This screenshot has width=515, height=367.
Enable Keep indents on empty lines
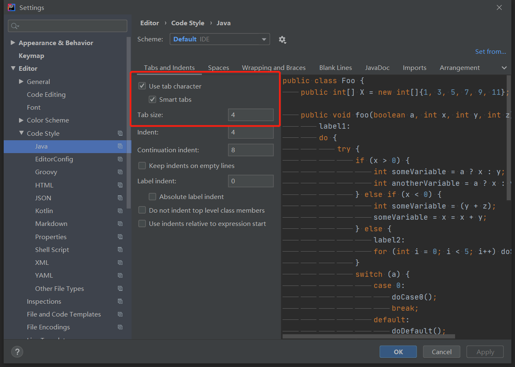pyautogui.click(x=142, y=165)
